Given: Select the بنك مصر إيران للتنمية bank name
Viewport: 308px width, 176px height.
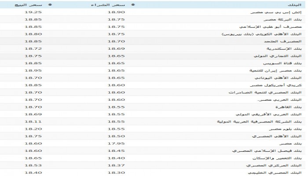Looking at the screenshot, I should 275,70.
